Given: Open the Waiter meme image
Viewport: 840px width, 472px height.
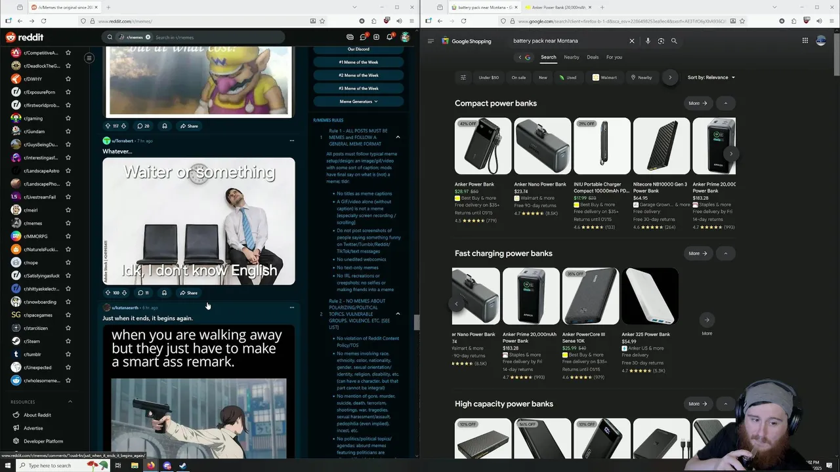Looking at the screenshot, I should 199,222.
